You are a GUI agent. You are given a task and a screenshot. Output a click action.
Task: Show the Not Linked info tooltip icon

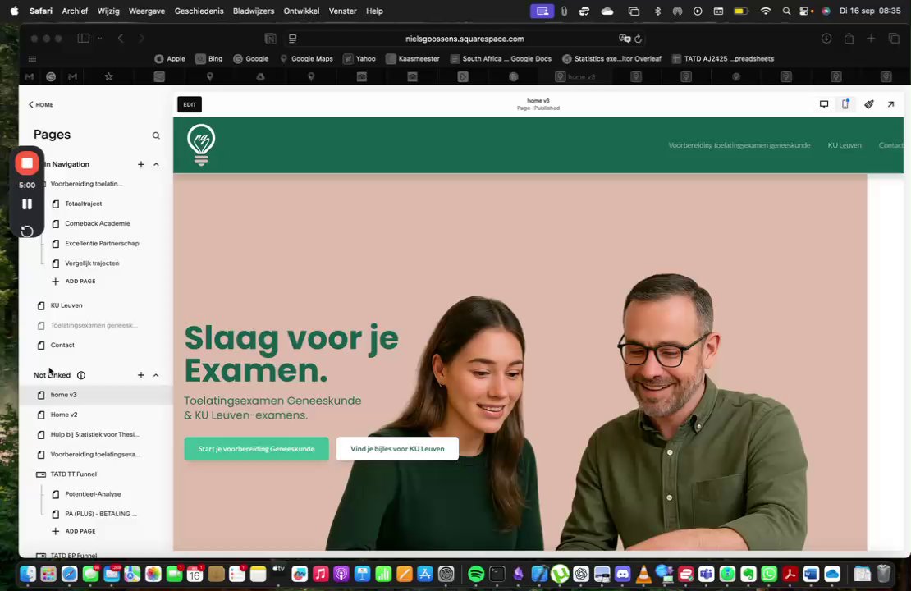81,375
